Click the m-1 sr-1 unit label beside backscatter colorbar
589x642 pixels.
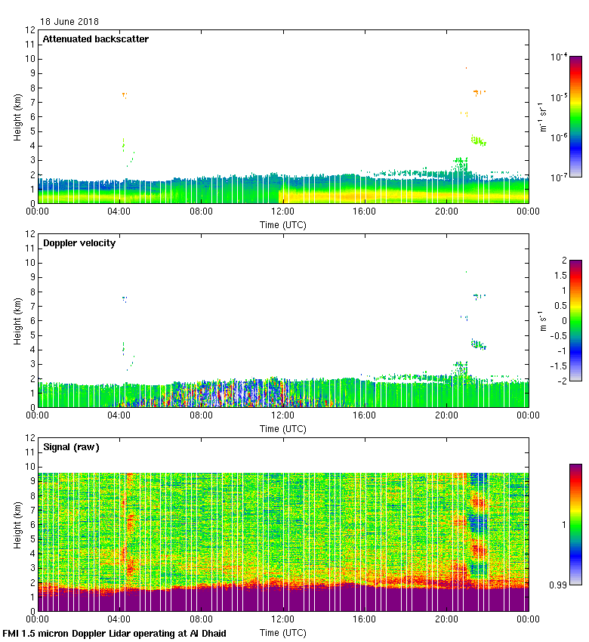click(541, 116)
